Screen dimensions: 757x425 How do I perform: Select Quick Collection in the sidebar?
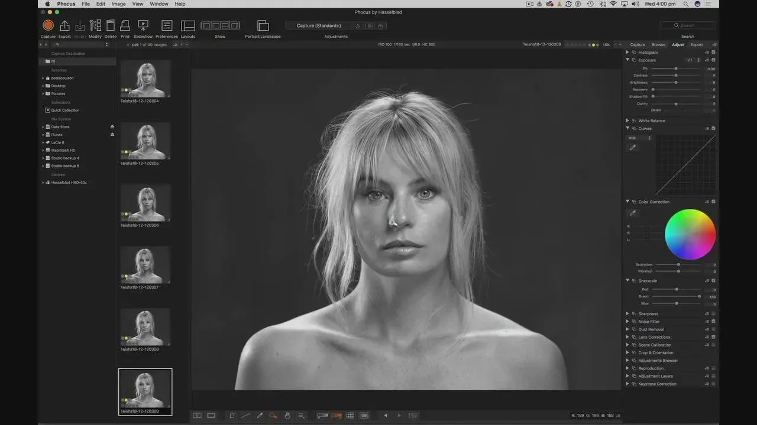(x=64, y=110)
